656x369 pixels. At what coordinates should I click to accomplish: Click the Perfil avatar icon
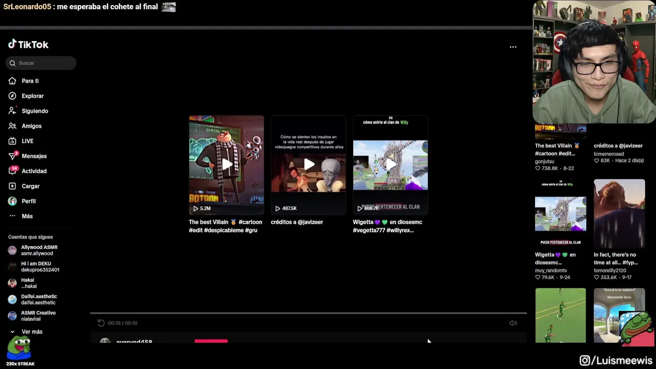(x=12, y=201)
